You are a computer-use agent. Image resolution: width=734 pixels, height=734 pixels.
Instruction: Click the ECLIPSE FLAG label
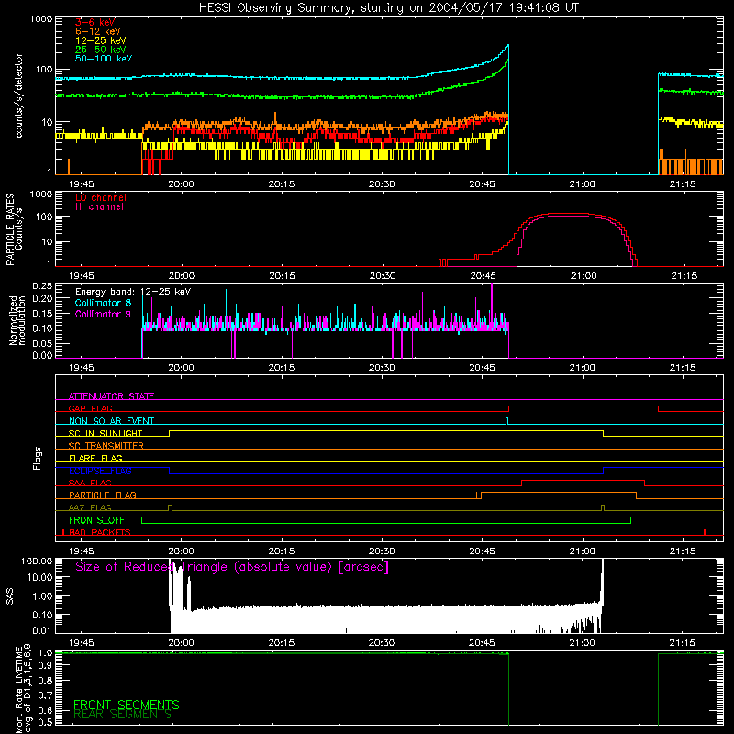click(100, 471)
